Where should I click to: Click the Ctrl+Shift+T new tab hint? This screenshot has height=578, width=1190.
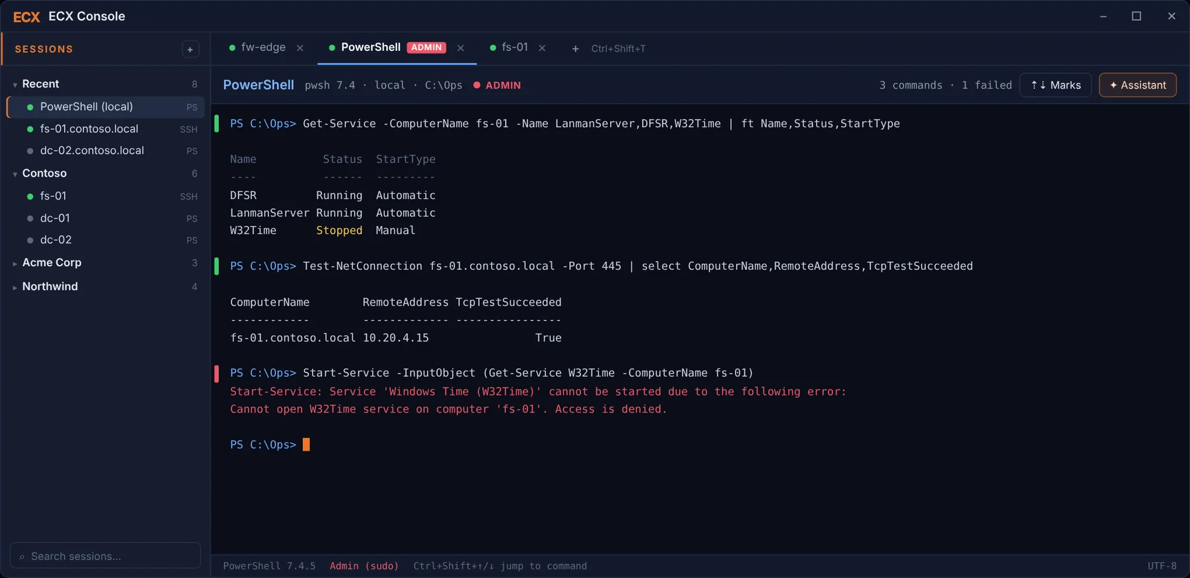click(x=618, y=49)
